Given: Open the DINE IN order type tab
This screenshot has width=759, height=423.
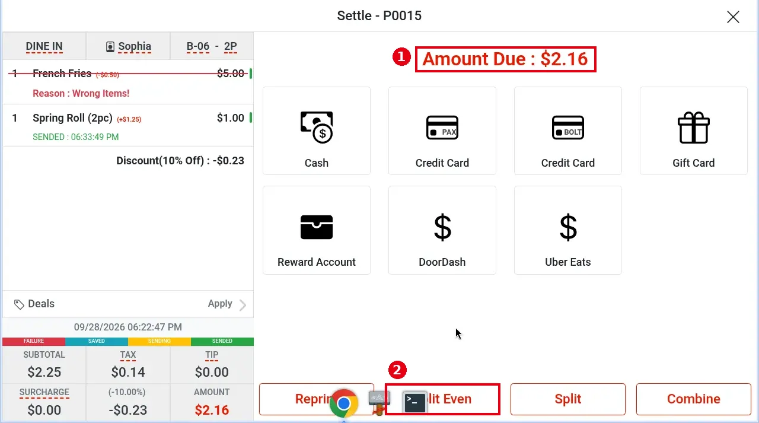Looking at the screenshot, I should [x=44, y=46].
